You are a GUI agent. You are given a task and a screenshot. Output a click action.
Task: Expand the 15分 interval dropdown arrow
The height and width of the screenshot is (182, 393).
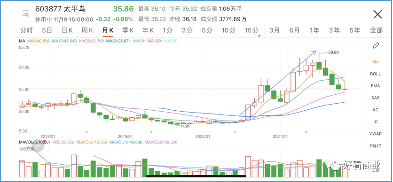[x=259, y=35]
